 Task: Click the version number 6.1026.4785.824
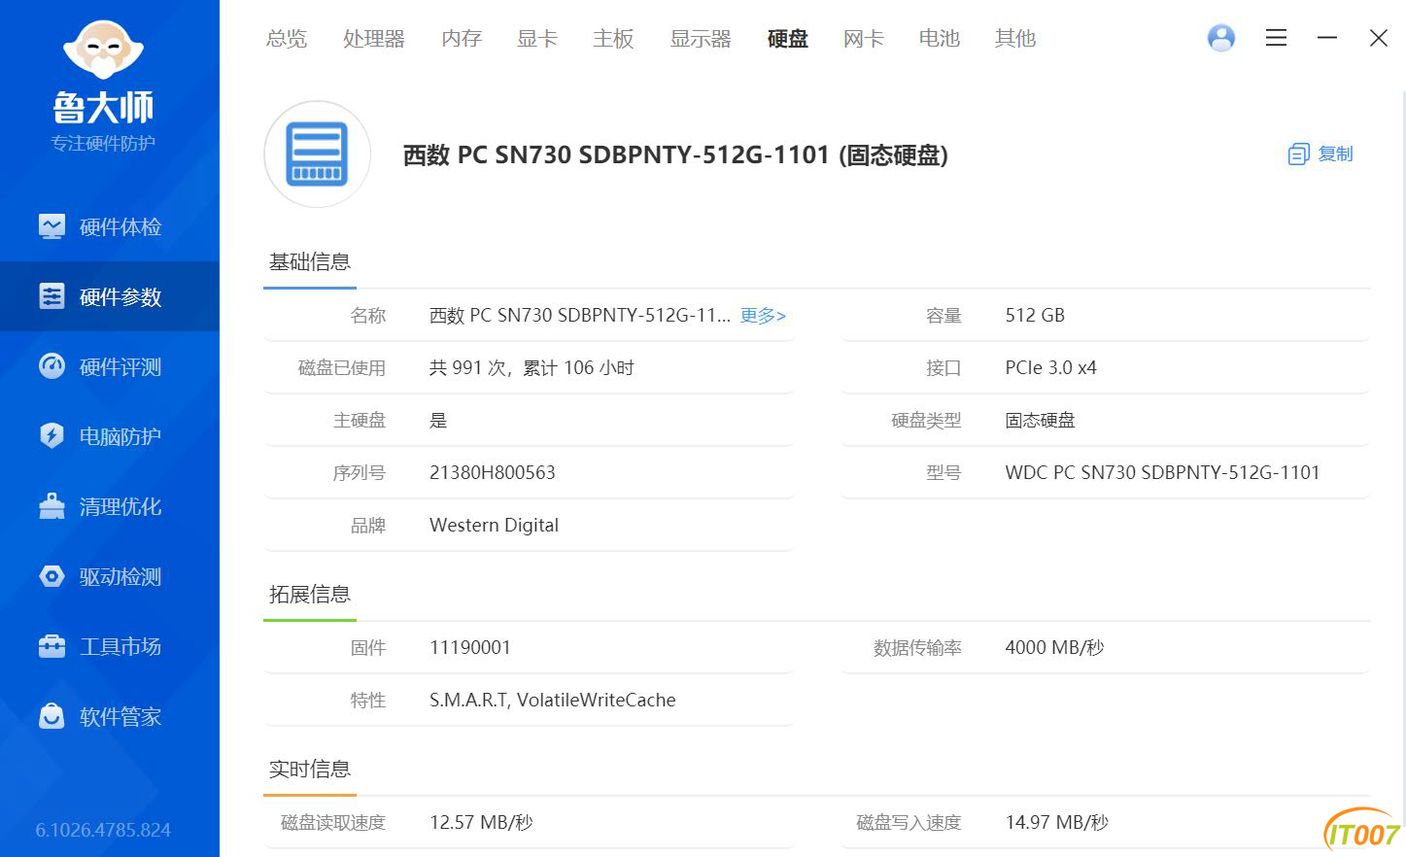(x=103, y=831)
